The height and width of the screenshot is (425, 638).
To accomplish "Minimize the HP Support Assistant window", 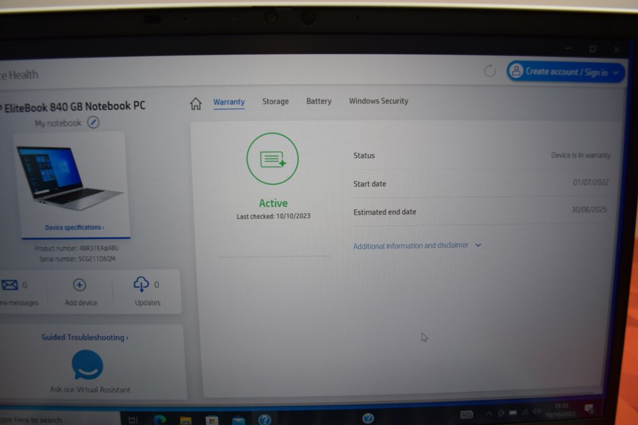I will (568, 48).
